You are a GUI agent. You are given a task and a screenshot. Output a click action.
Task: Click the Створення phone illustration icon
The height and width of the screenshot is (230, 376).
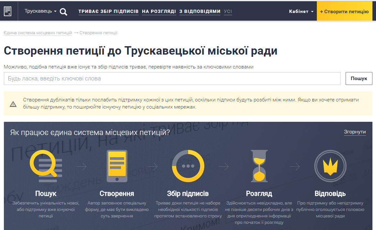117,166
